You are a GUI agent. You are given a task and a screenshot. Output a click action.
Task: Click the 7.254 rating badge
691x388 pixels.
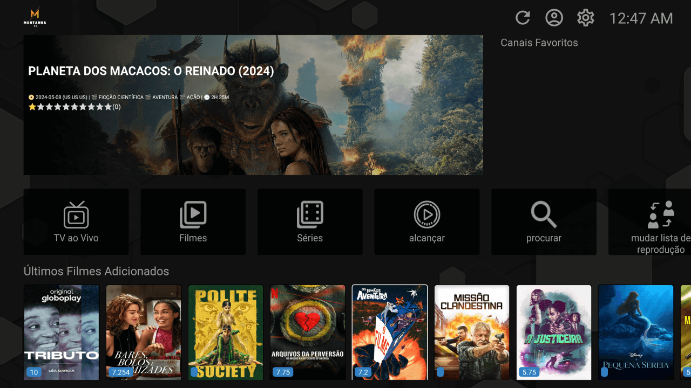[121, 372]
